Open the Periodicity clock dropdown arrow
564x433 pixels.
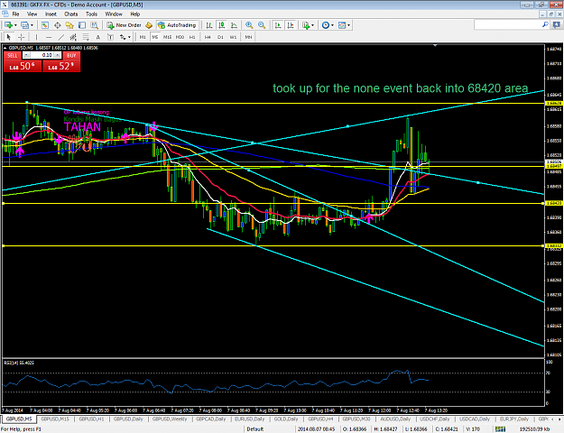(332, 25)
